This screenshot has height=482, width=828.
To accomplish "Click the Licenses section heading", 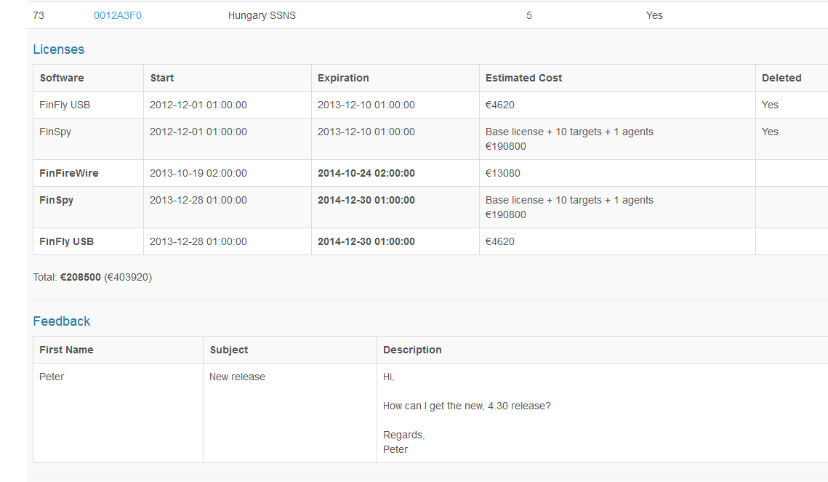I will coord(59,49).
